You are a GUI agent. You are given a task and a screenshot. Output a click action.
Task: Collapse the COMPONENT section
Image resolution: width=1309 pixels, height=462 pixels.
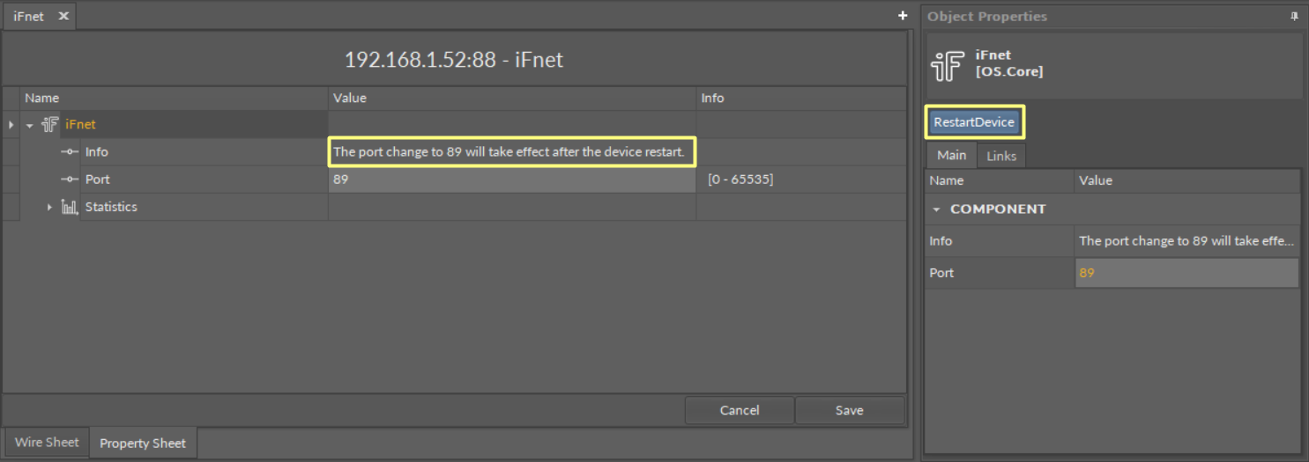(x=936, y=209)
